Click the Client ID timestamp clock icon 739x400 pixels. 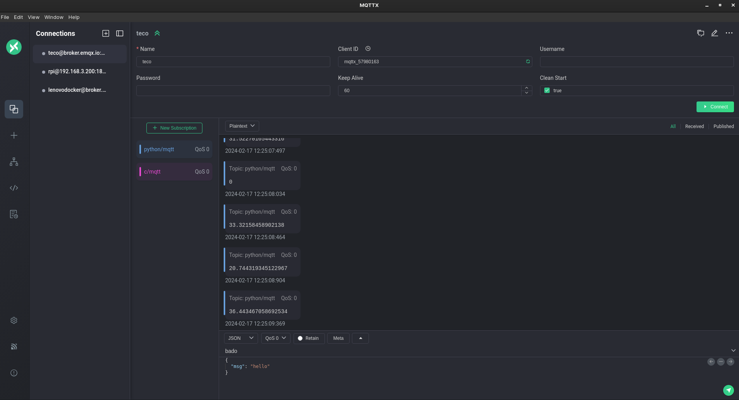tap(368, 49)
